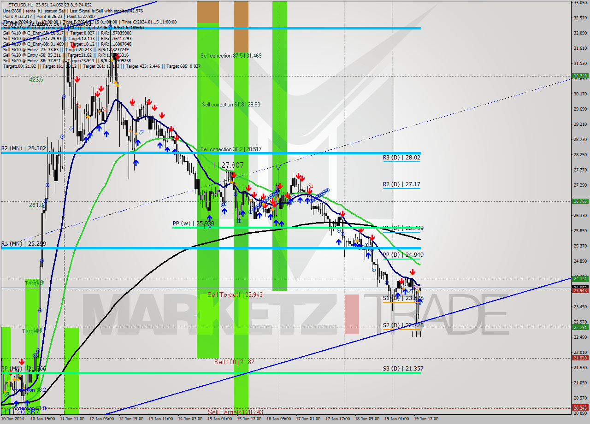Click the green 22.791 price tag on the right axis

[x=579, y=327]
